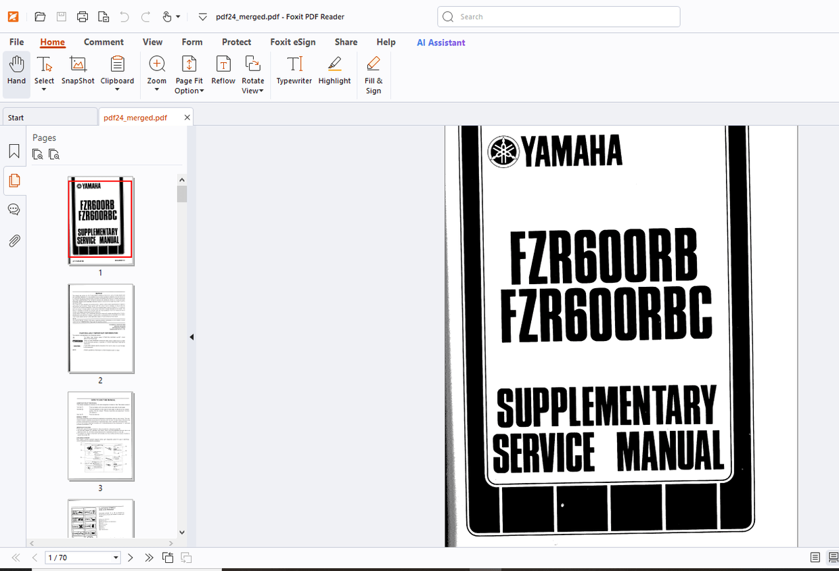Activate the Typewriter tool
This screenshot has height=571, width=839.
point(294,71)
